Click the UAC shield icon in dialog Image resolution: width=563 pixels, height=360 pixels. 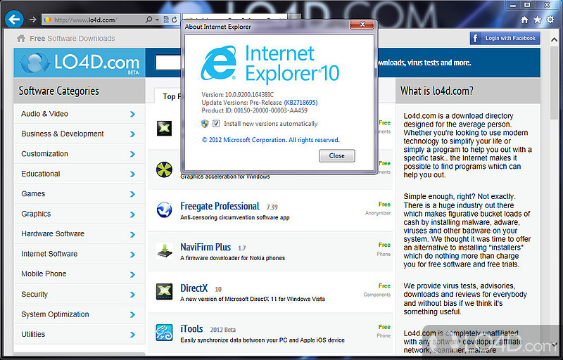(205, 124)
